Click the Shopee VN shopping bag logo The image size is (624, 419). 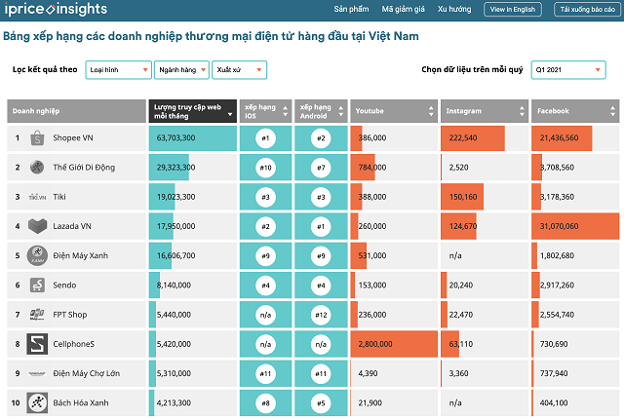click(37, 138)
